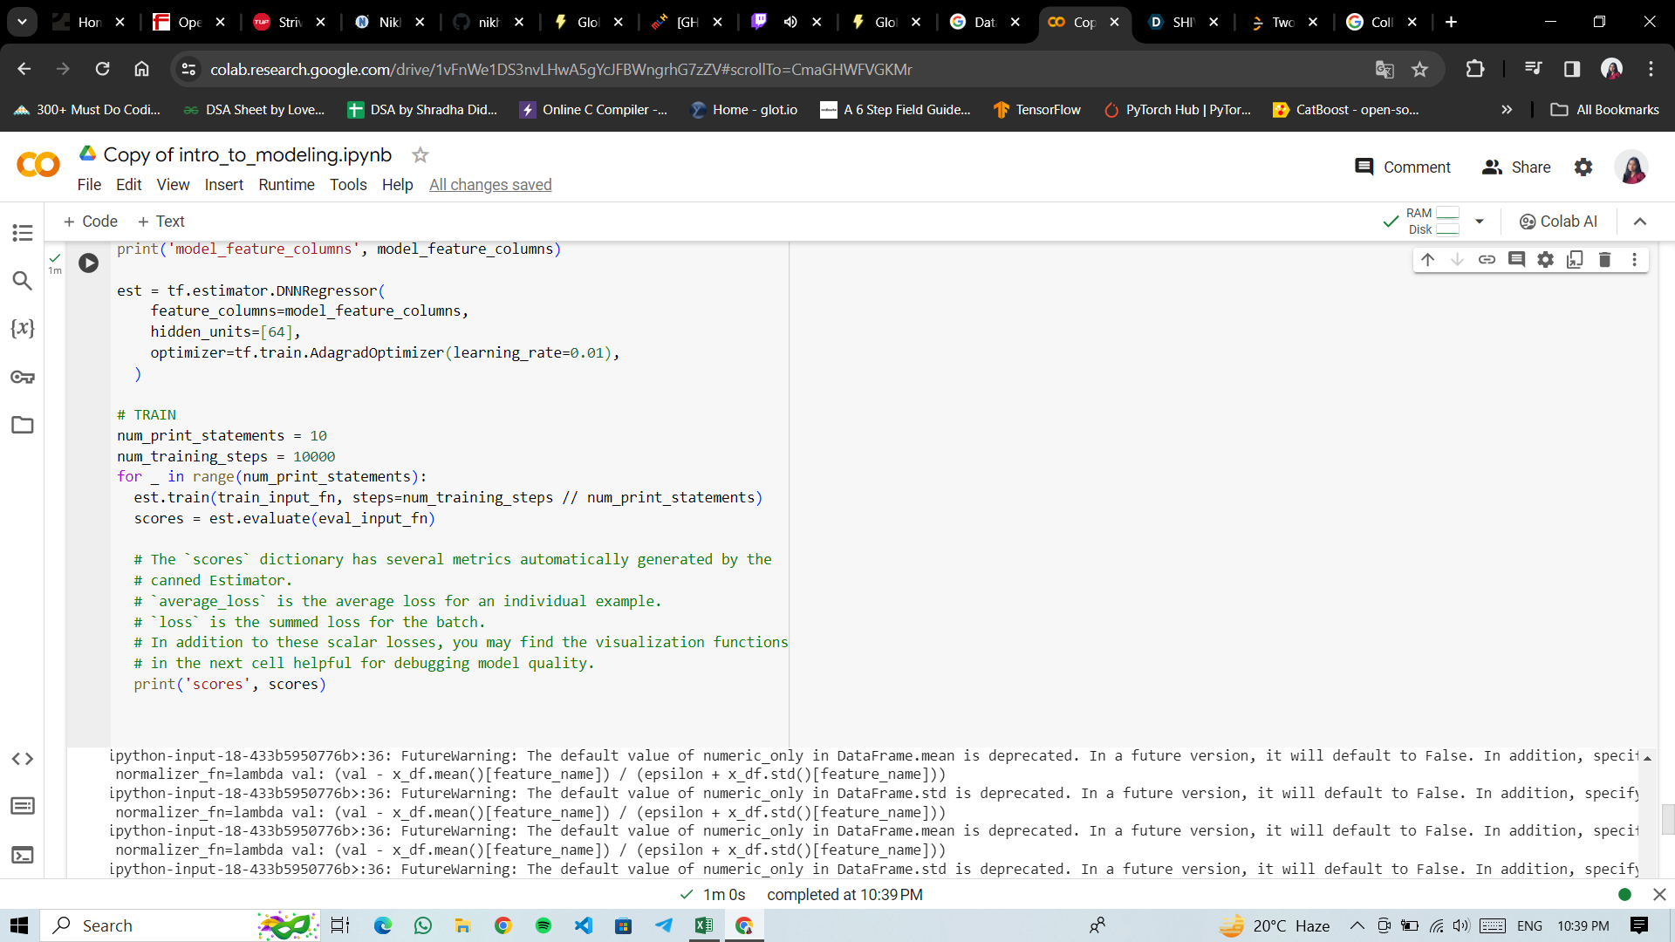This screenshot has width=1675, height=942.
Task: Expand RAM and Disk resources dropdown
Action: tap(1480, 222)
